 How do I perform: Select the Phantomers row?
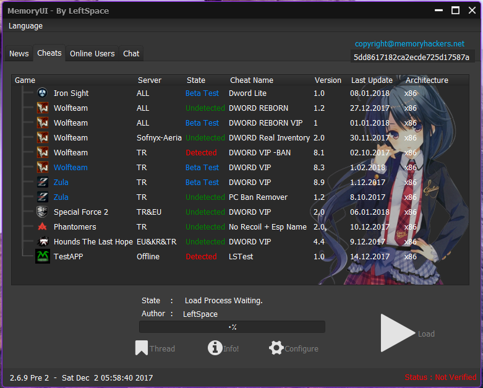click(241, 227)
